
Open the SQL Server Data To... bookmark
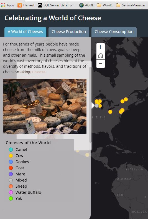[x=56, y=5]
